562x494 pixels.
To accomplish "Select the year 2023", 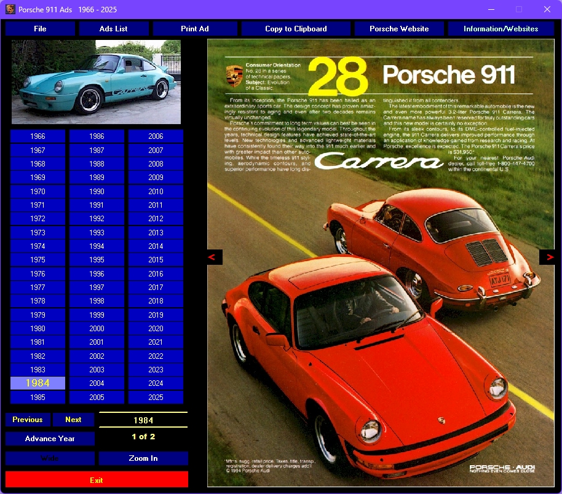I will point(156,370).
